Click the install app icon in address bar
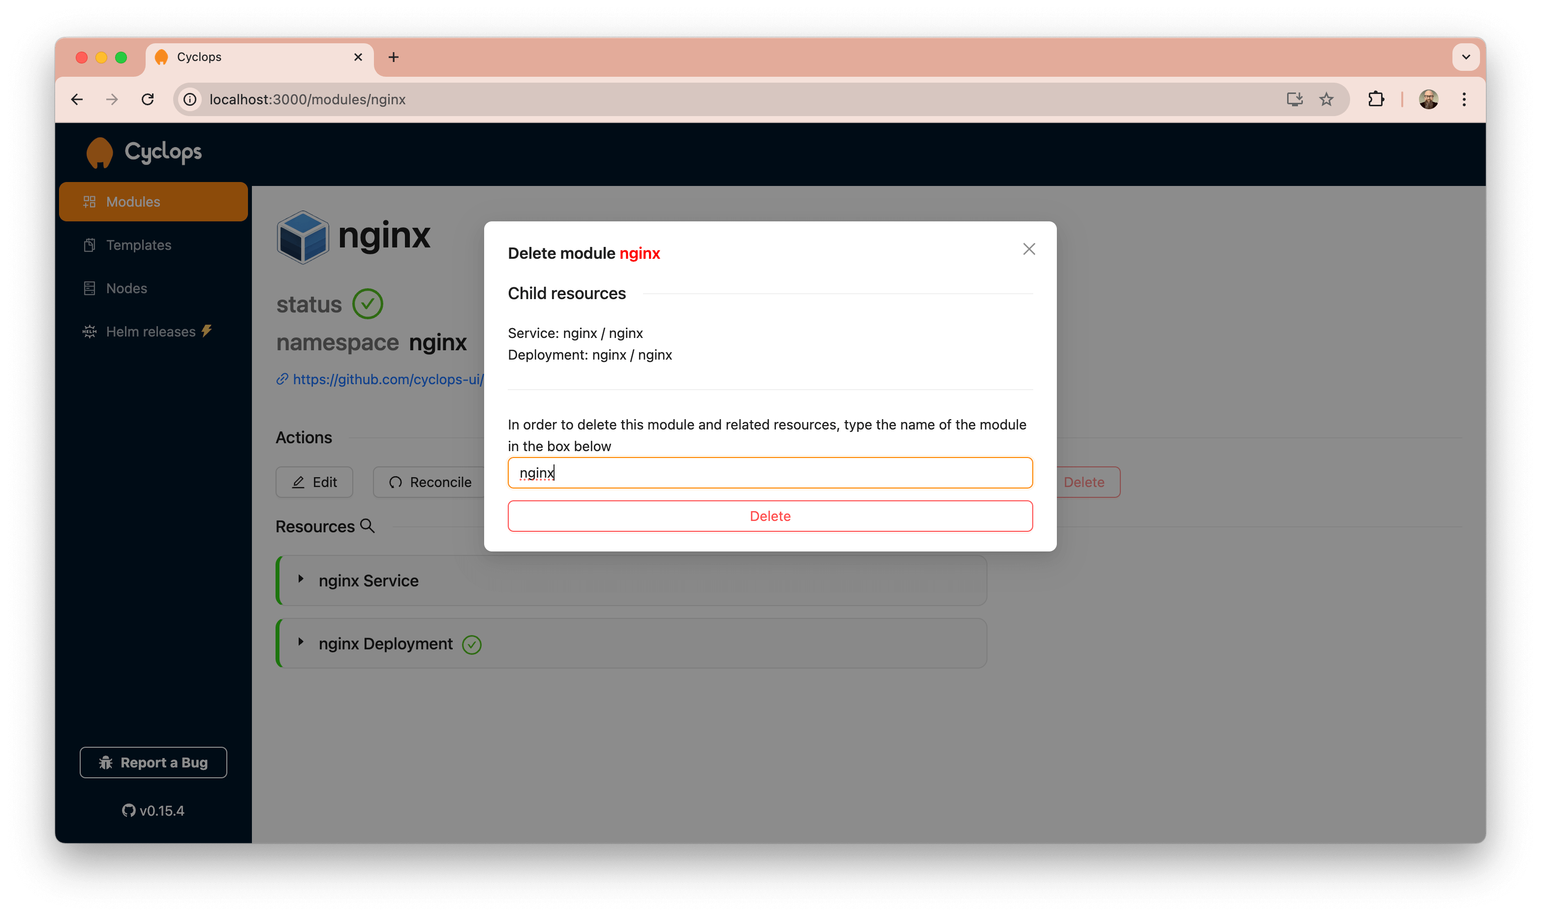1541x916 pixels. tap(1294, 99)
